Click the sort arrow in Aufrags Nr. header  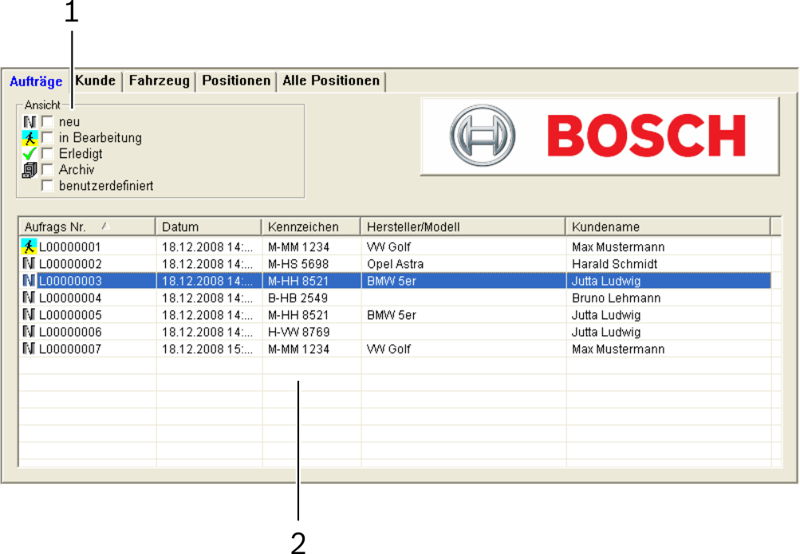pyautogui.click(x=105, y=226)
